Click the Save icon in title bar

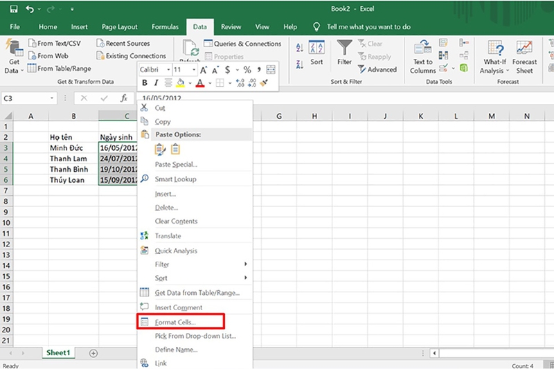tap(14, 9)
